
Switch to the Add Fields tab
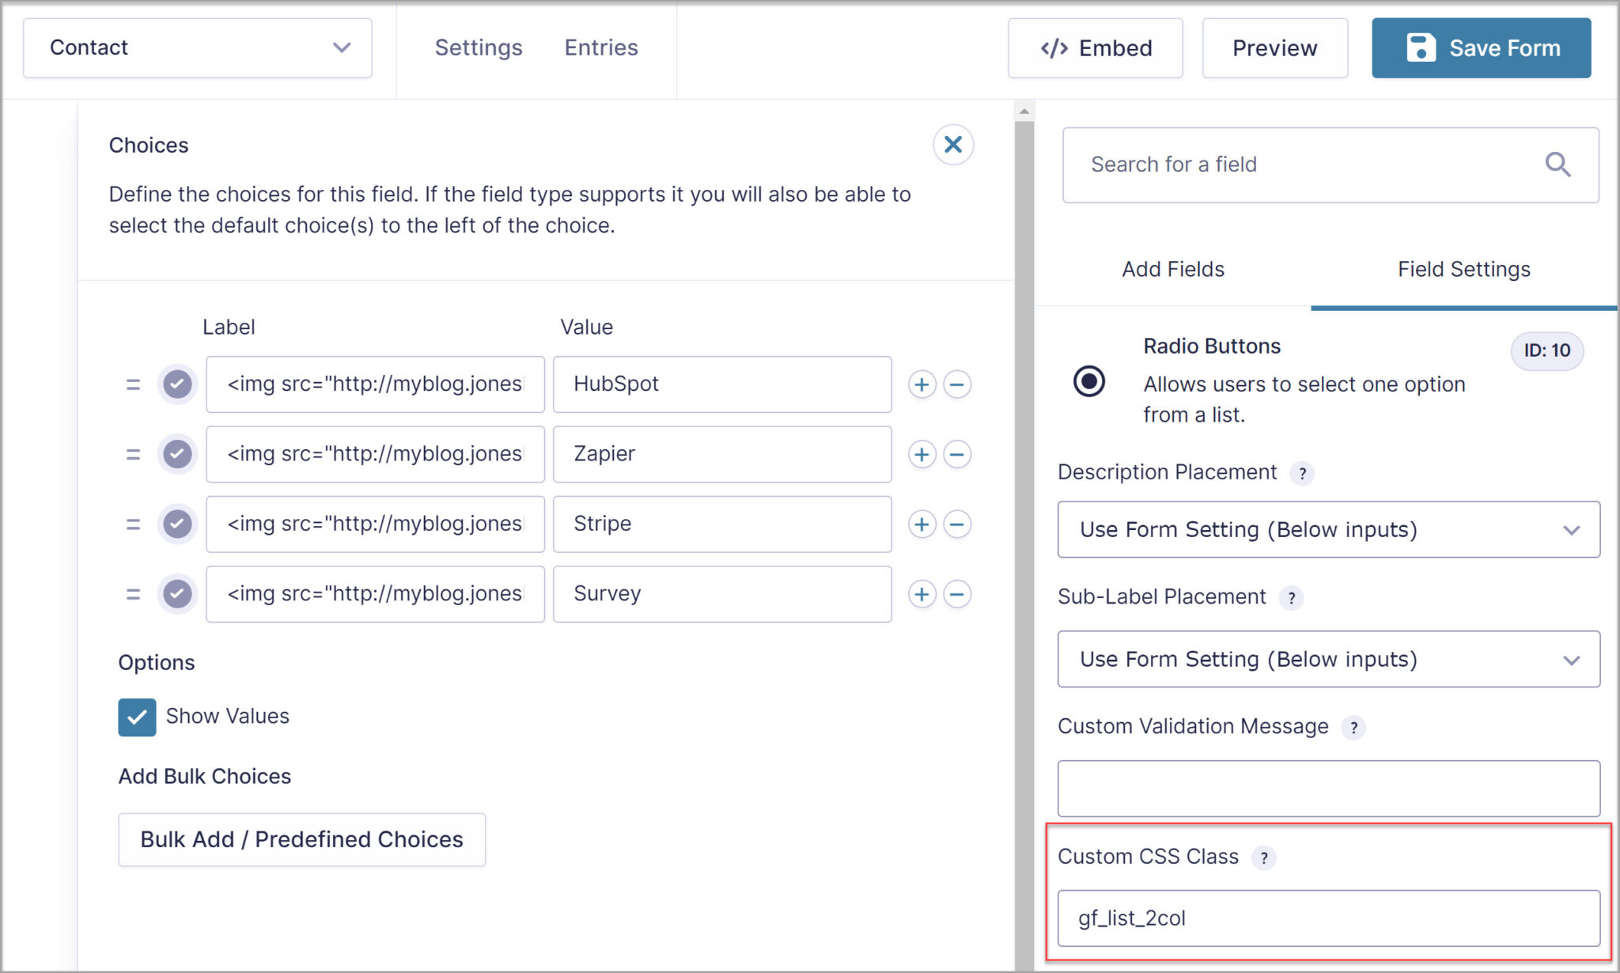coord(1171,270)
